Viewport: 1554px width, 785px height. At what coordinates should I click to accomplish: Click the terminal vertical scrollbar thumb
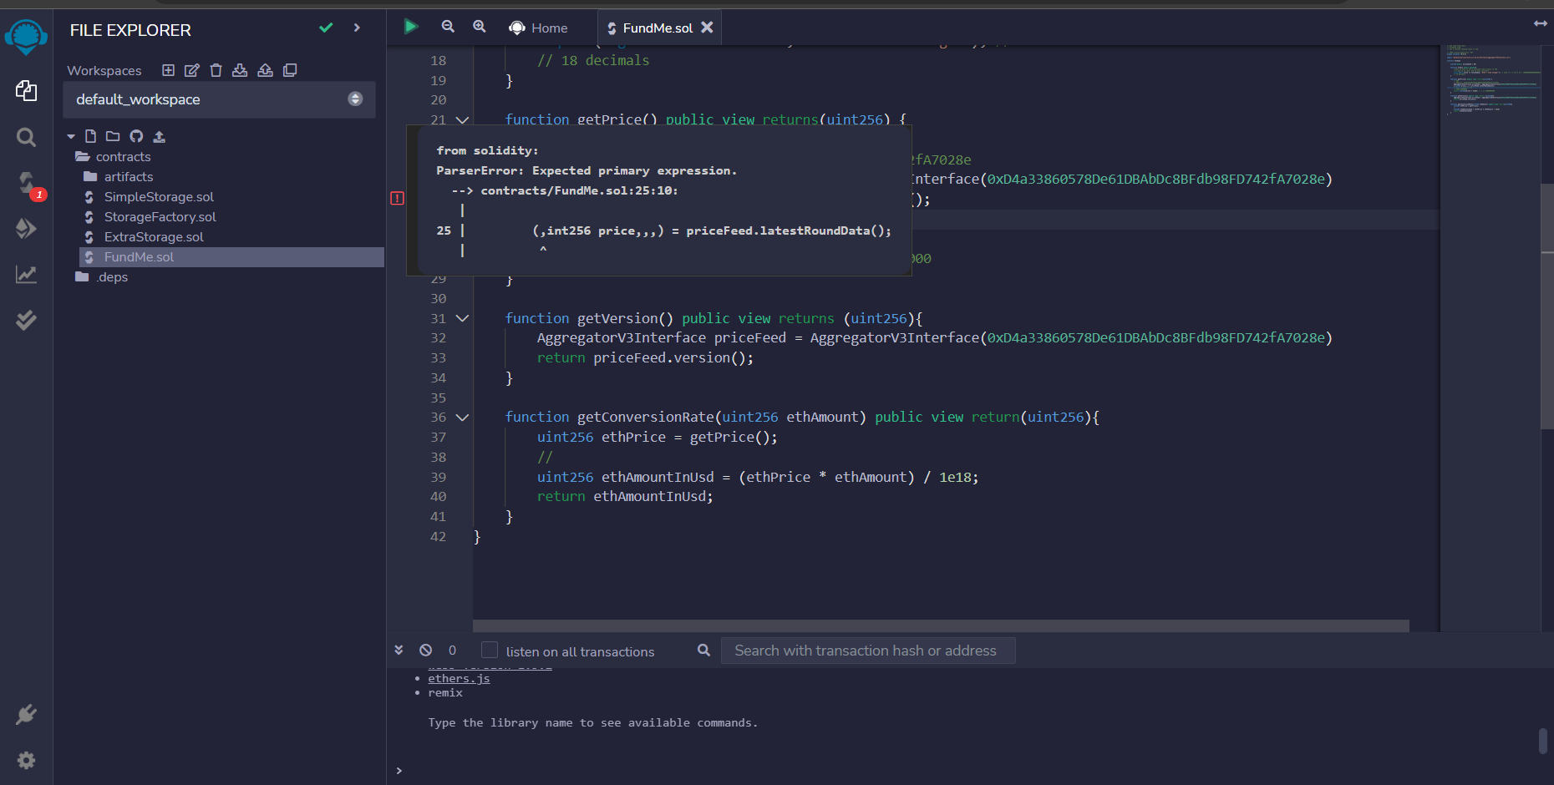click(x=1543, y=742)
